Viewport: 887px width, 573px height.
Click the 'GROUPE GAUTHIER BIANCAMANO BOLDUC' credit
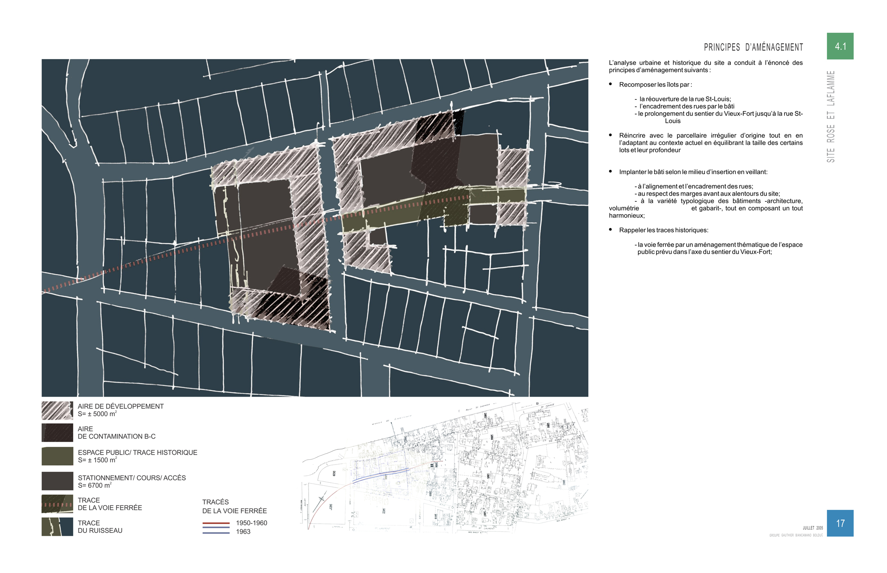(796, 535)
